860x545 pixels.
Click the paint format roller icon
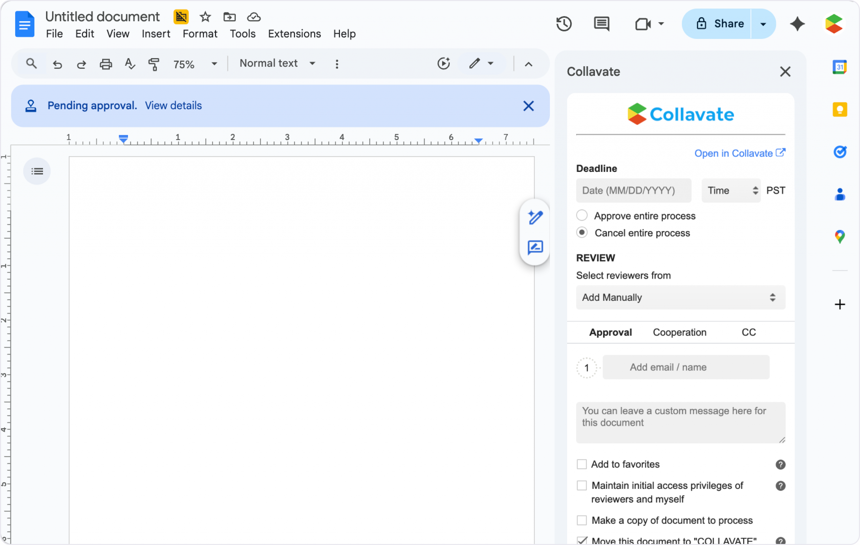point(154,64)
